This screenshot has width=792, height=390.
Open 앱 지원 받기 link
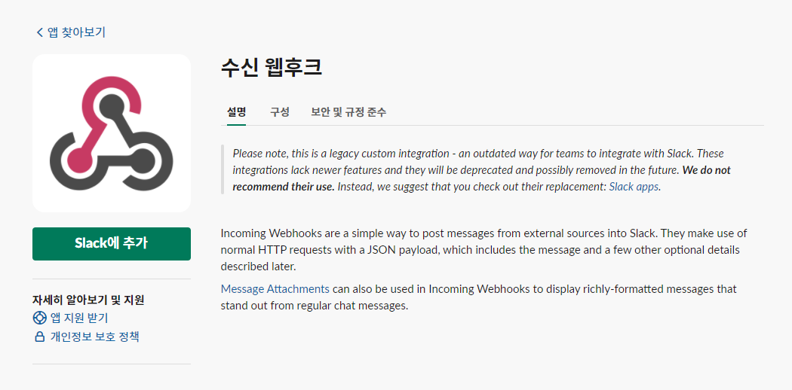(x=78, y=318)
